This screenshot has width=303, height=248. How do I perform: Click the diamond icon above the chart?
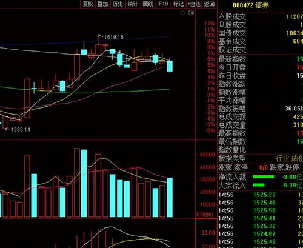183,13
